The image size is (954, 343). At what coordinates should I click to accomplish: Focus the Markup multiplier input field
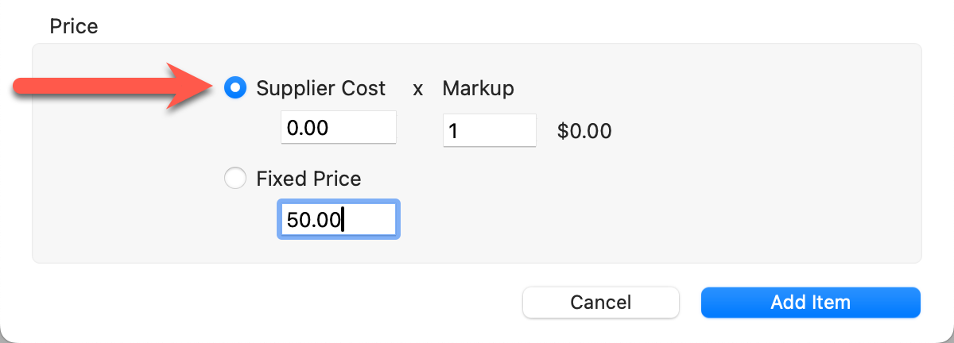pos(490,130)
